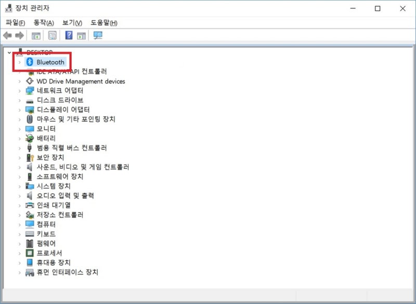Select the Bluetooth text label
Viewport: 416px width, 304px height.
(x=50, y=62)
